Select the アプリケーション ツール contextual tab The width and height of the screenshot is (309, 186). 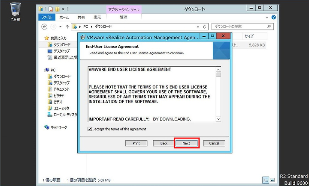(x=124, y=10)
